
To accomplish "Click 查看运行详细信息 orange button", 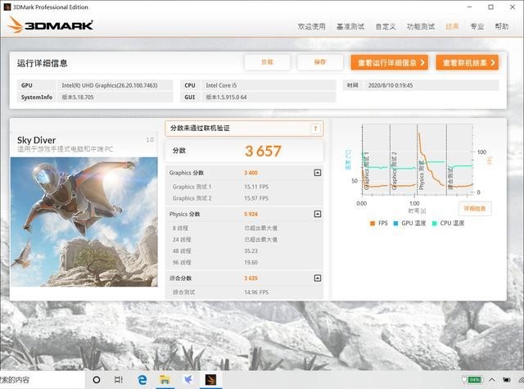I will (390, 62).
